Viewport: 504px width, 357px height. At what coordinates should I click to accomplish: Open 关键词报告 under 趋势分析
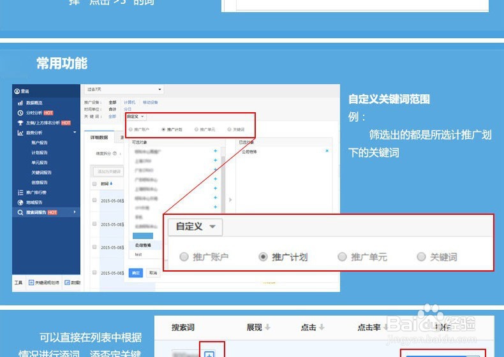[41, 173]
